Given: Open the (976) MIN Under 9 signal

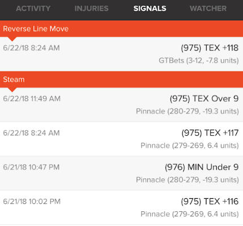Looking at the screenshot, I should 121,173.
